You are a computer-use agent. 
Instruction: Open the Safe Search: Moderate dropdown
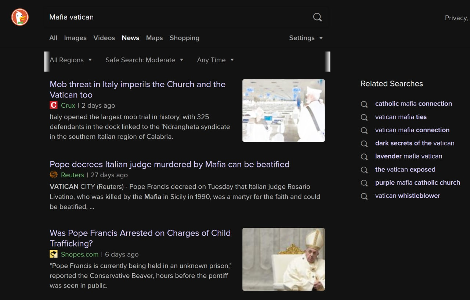click(x=144, y=60)
